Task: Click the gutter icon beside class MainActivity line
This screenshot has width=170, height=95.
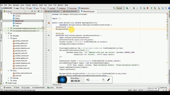Action: click(x=49, y=23)
